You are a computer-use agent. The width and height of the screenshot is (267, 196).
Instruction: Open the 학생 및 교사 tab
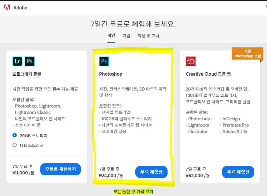tap(148, 36)
